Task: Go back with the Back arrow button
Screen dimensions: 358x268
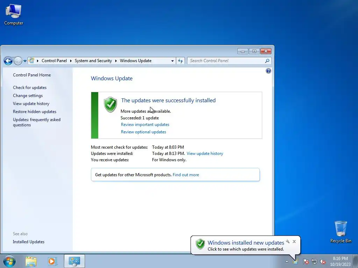Action: click(8, 61)
